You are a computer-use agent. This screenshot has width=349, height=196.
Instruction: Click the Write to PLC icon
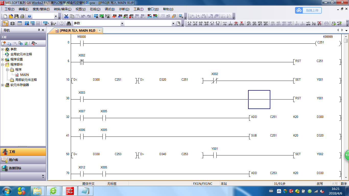point(114,16)
